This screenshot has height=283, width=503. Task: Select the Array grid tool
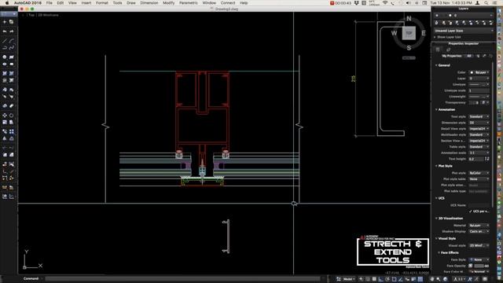coord(12,131)
